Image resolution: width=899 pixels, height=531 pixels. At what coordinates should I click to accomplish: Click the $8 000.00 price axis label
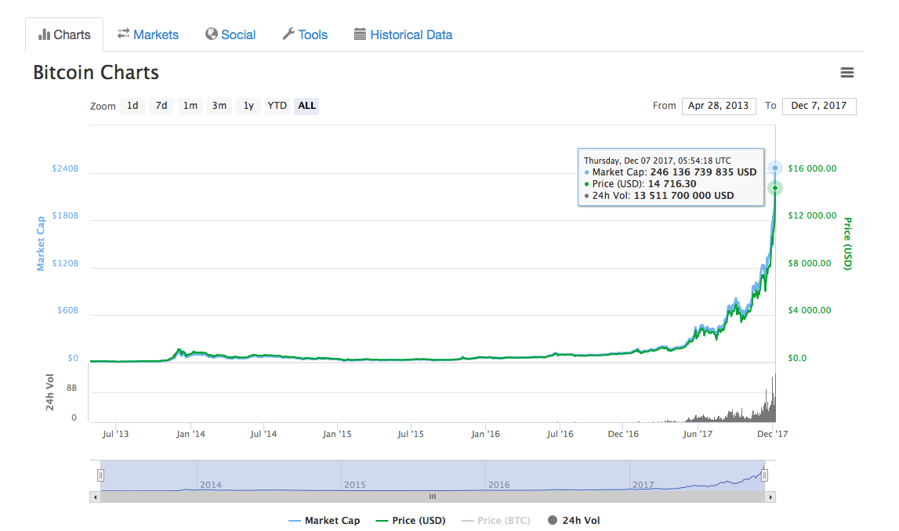point(809,263)
